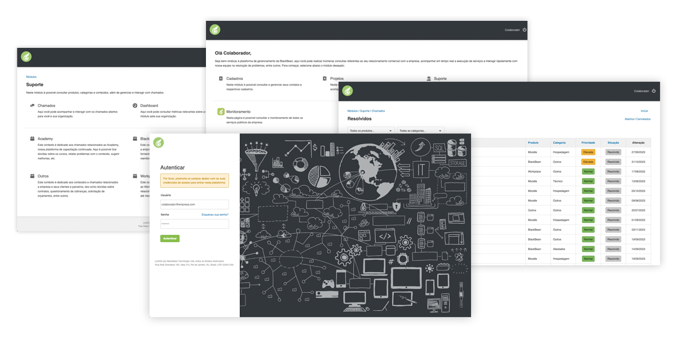The image size is (677, 338).
Task: Open the Monitoramento module title
Action: click(238, 112)
